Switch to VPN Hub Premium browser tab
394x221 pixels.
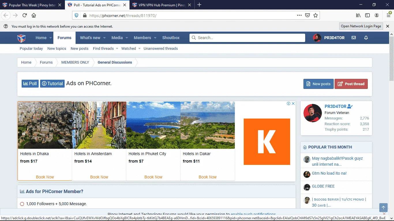coord(162,5)
